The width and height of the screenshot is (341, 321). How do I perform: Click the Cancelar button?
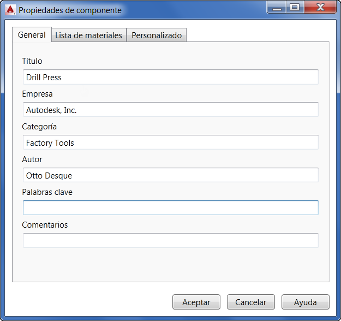[250, 302]
